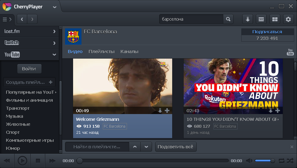Add 10 Things video to playlist
This screenshot has height=168, width=297.
pyautogui.click(x=278, y=110)
